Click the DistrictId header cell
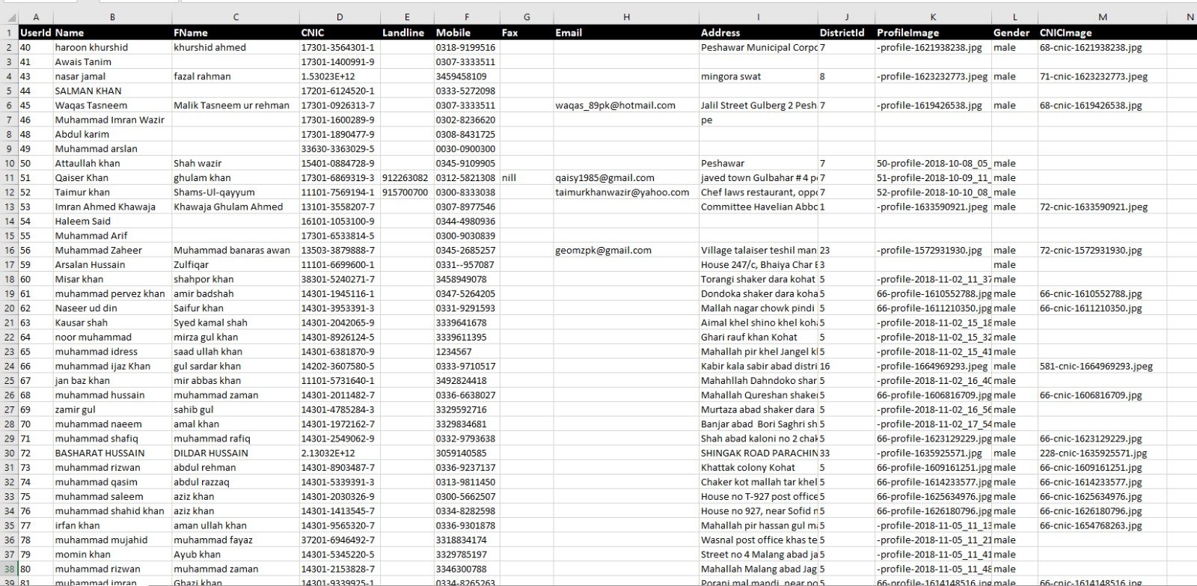 coord(846,33)
